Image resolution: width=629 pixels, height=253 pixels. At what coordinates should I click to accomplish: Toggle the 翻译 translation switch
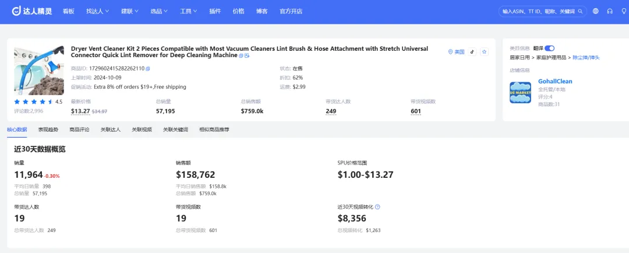pos(549,48)
